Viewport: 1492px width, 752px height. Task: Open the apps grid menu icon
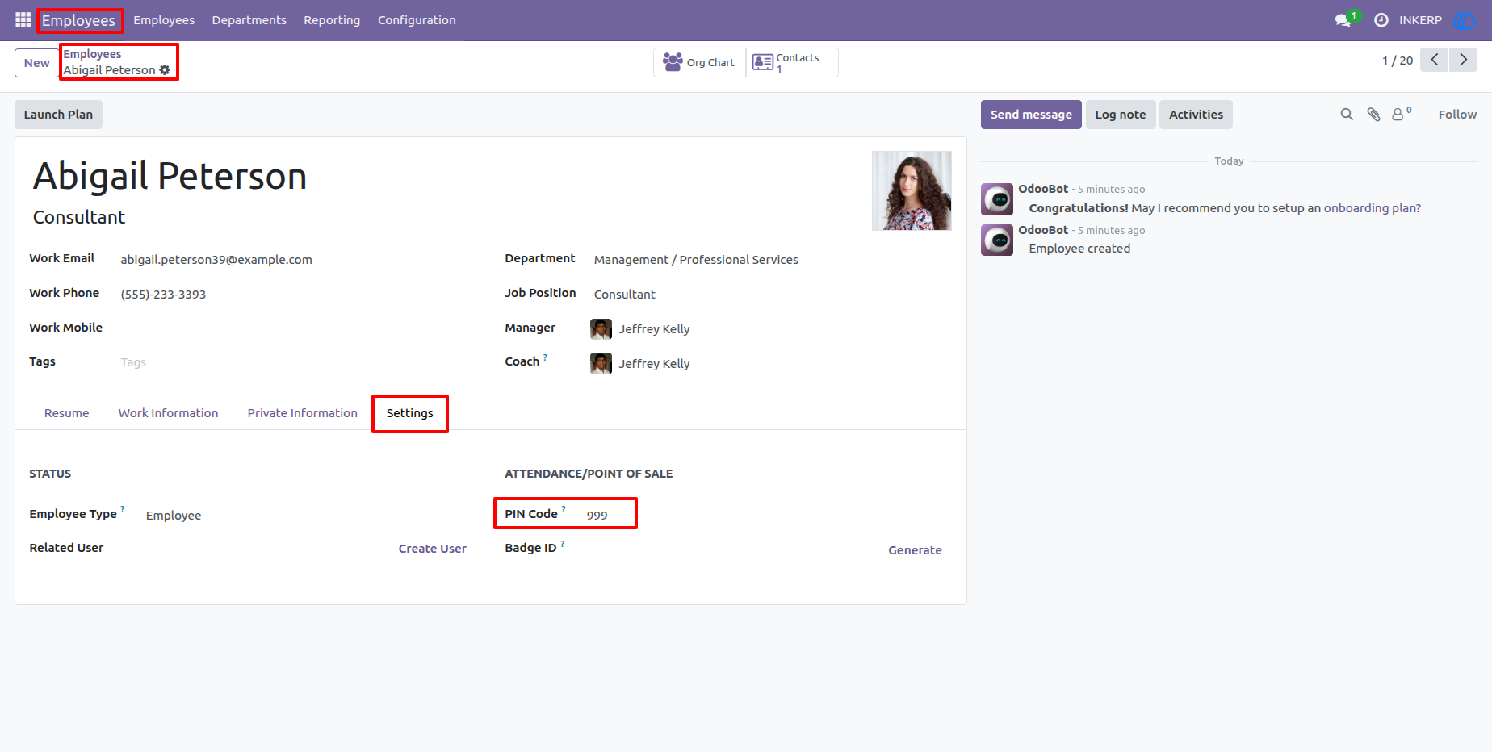23,19
